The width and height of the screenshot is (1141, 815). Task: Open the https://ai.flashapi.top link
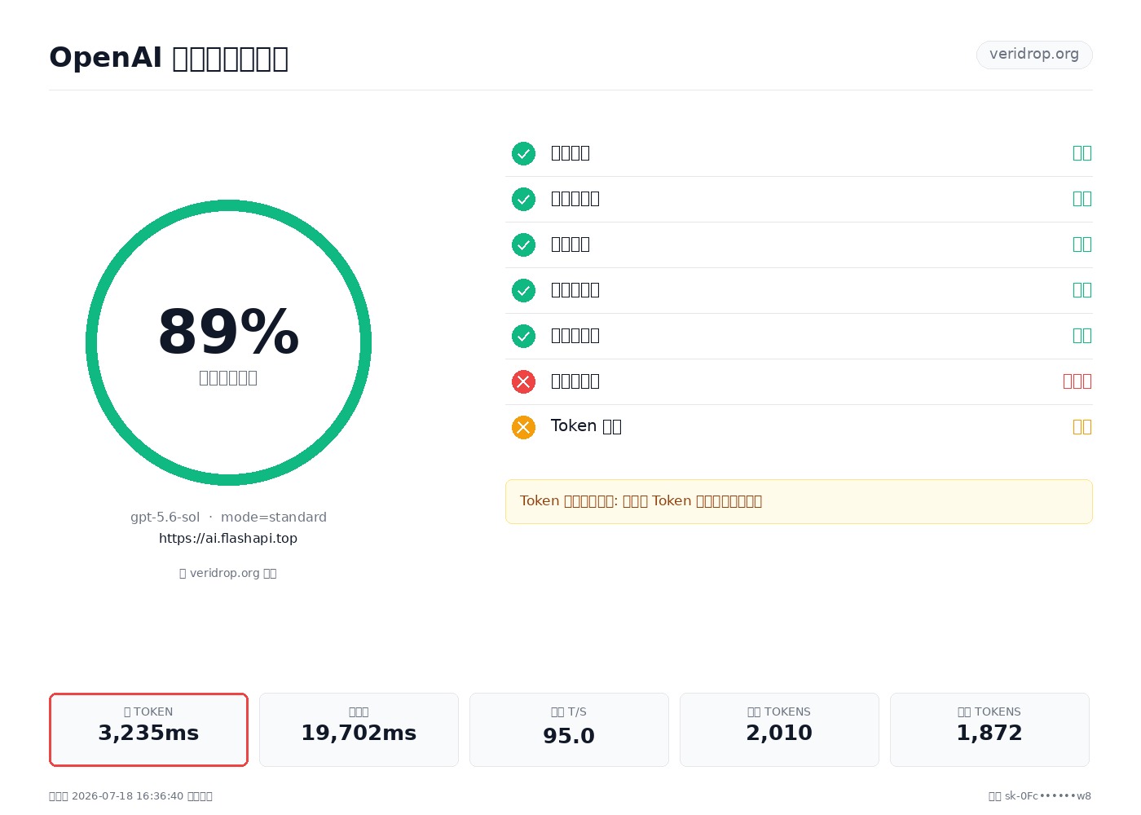coord(228,538)
